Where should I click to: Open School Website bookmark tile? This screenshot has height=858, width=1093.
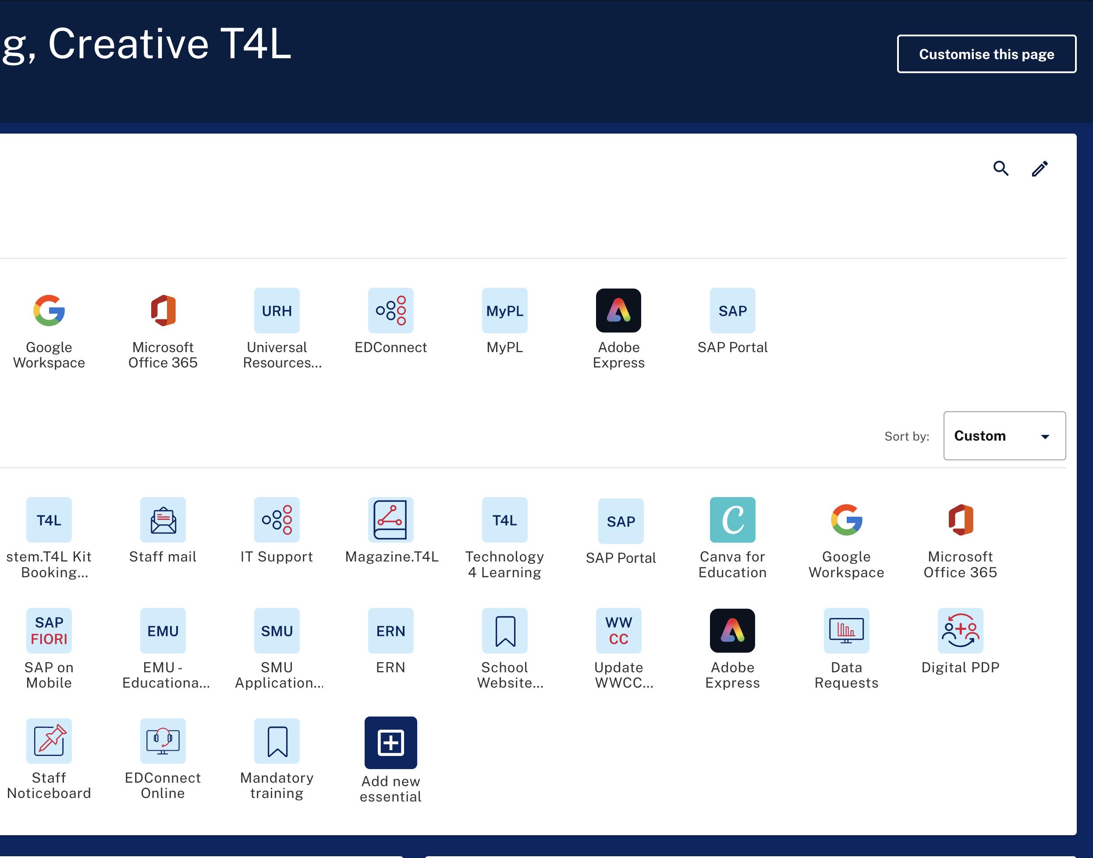[504, 630]
